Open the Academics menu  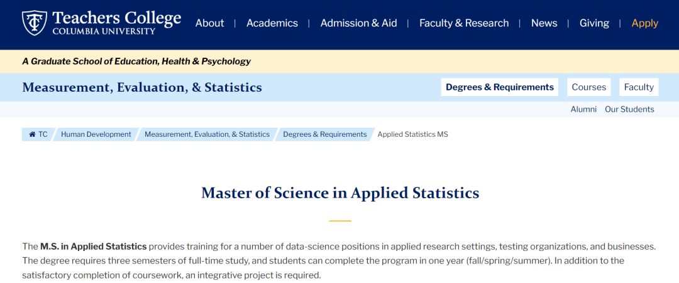click(272, 23)
